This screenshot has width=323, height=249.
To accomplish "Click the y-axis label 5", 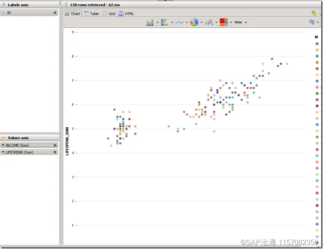I will click(73, 129).
